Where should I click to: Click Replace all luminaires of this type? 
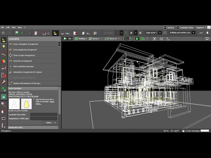(33, 83)
